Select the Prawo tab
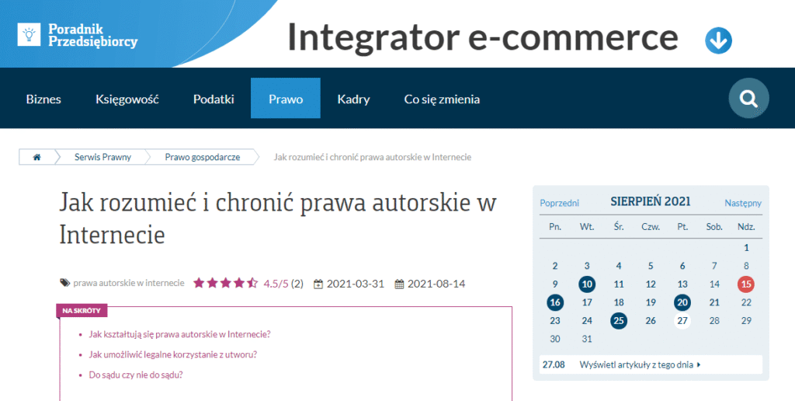795x401 pixels. click(x=285, y=99)
